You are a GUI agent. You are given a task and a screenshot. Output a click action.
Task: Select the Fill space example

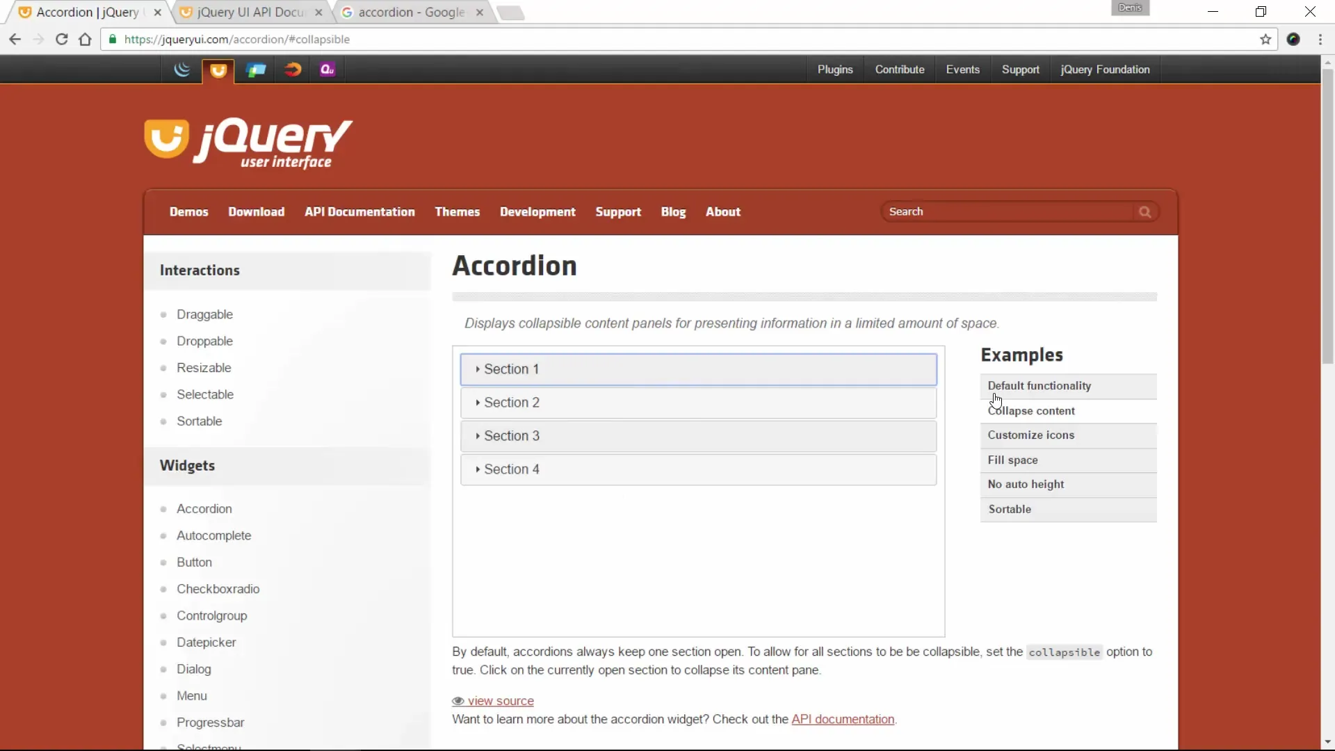1068,460
